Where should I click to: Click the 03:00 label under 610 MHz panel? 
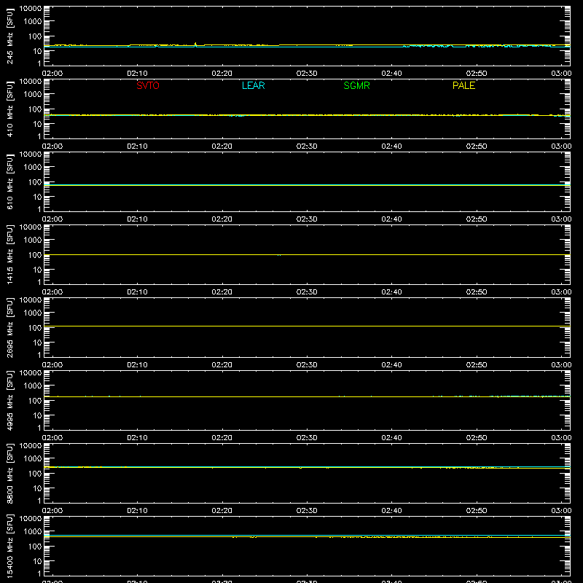click(561, 219)
